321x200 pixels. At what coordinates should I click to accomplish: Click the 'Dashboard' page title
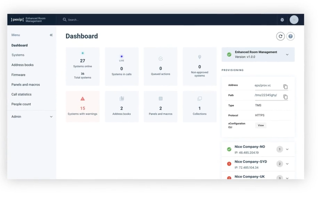[82, 36]
